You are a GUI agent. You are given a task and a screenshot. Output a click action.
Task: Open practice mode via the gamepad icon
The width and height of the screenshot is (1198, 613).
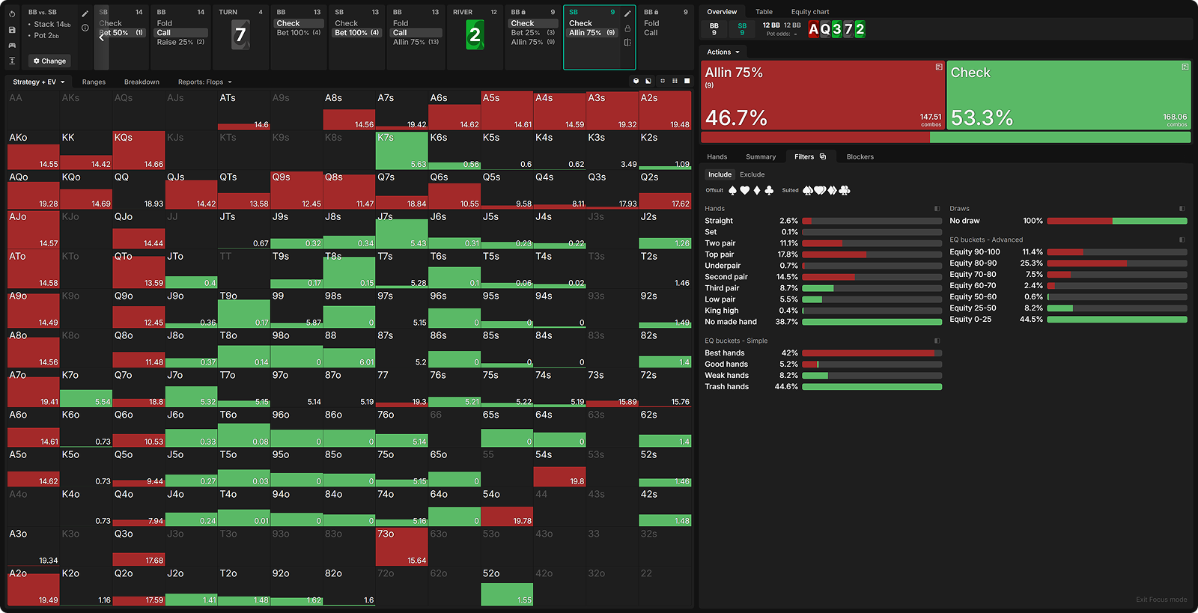click(12, 46)
